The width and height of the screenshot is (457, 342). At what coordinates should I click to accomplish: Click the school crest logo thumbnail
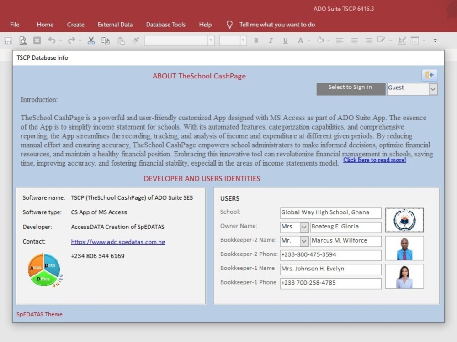coord(404,220)
